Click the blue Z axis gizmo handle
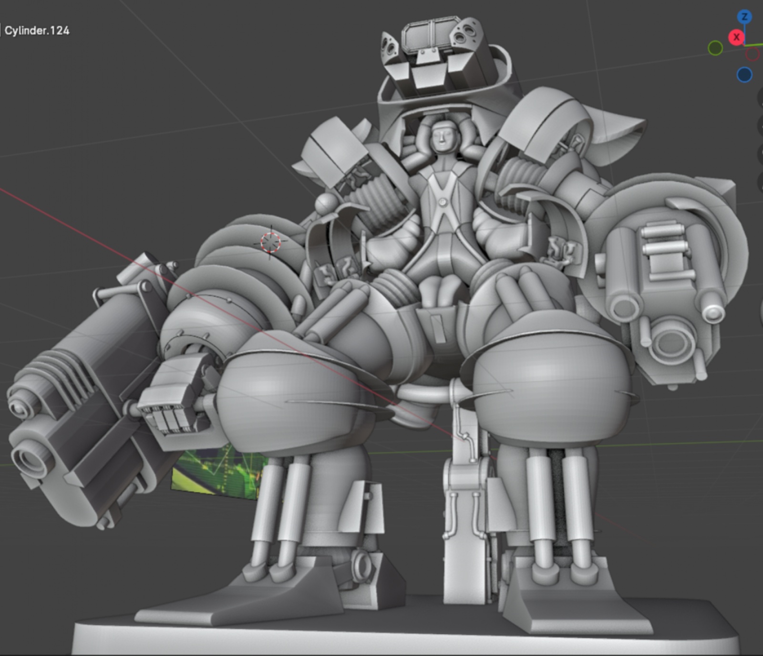This screenshot has height=656, width=763. coord(744,18)
